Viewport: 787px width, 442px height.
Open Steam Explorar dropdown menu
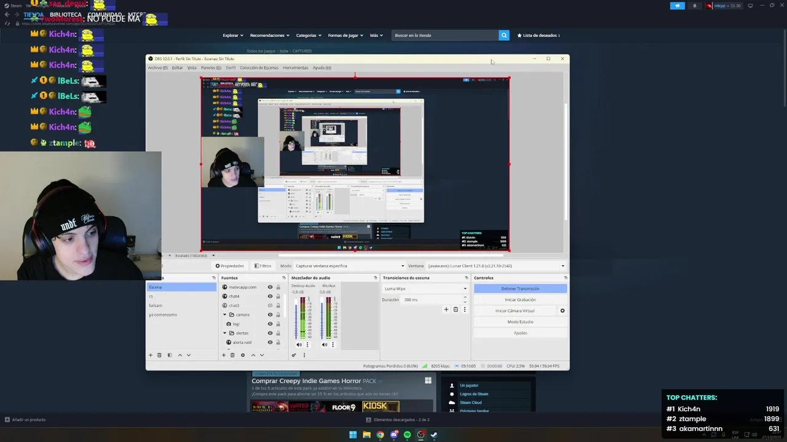[x=233, y=36]
